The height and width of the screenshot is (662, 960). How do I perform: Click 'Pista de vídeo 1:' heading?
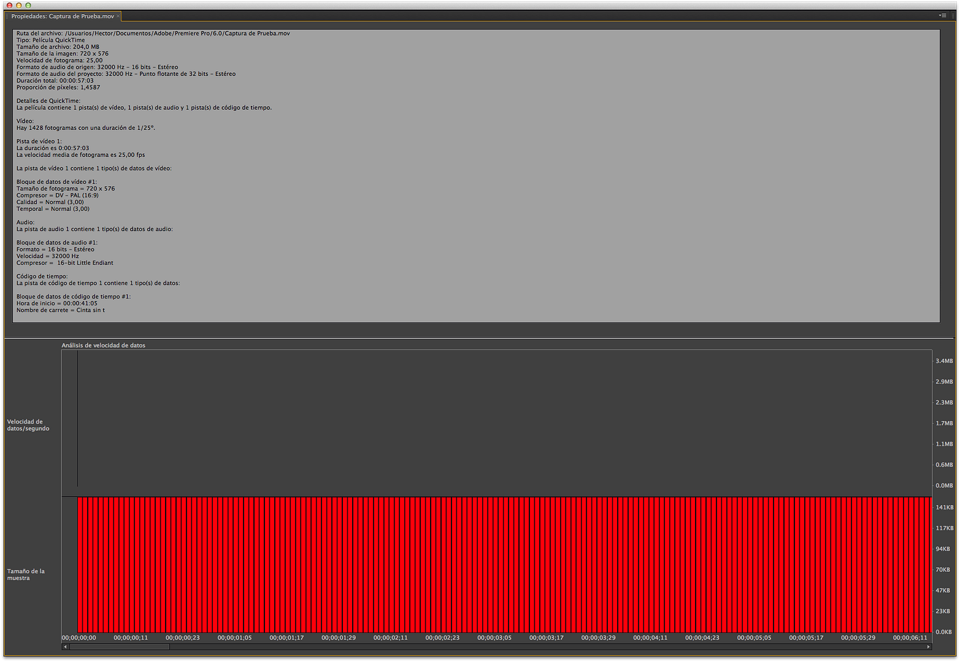tap(39, 142)
